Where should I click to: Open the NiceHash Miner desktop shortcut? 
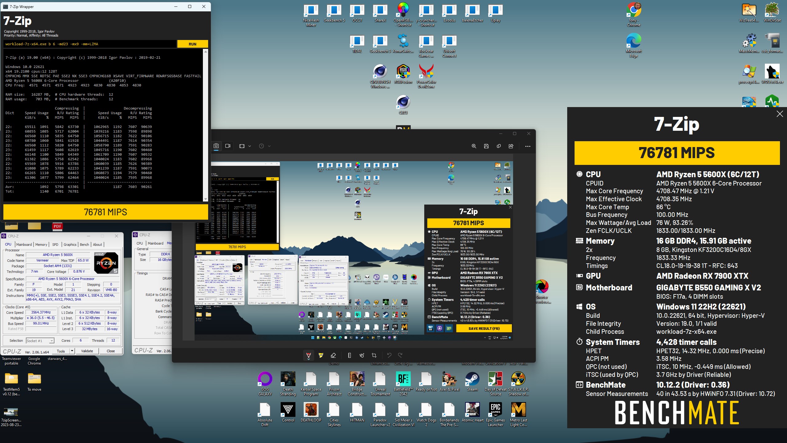(x=311, y=15)
